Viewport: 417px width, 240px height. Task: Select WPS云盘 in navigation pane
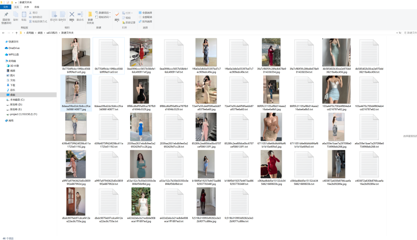(x=14, y=54)
